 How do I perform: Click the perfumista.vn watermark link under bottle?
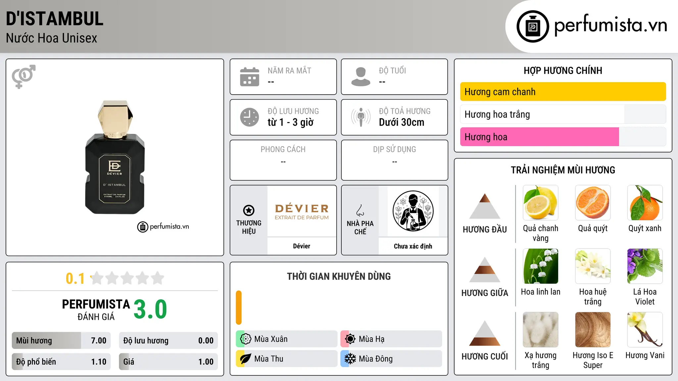(x=163, y=227)
